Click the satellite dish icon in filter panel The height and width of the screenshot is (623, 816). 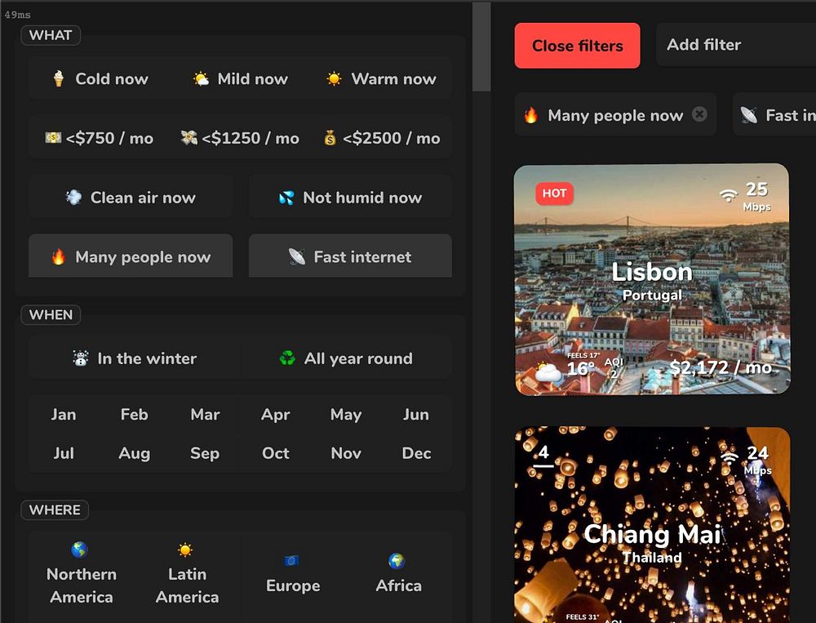coord(297,256)
